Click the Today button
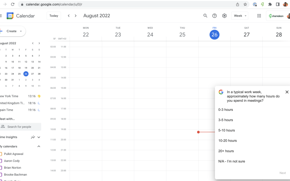This screenshot has height=181, width=290. coord(54,16)
